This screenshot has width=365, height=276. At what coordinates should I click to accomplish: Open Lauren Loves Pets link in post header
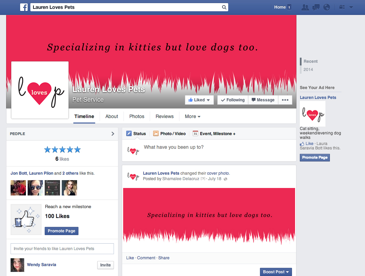click(161, 173)
